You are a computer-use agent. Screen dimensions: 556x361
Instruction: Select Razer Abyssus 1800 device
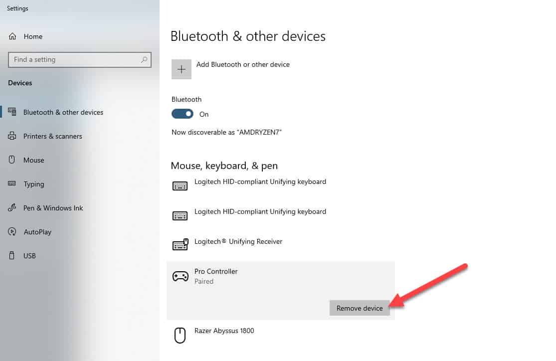[x=224, y=331]
